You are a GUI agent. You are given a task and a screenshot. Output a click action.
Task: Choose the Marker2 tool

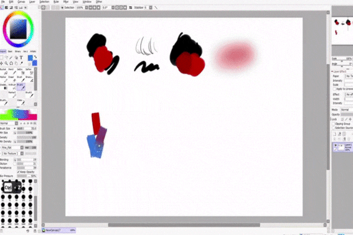tap(13, 94)
